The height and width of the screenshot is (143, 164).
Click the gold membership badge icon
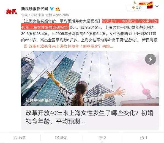[x=58, y=9]
